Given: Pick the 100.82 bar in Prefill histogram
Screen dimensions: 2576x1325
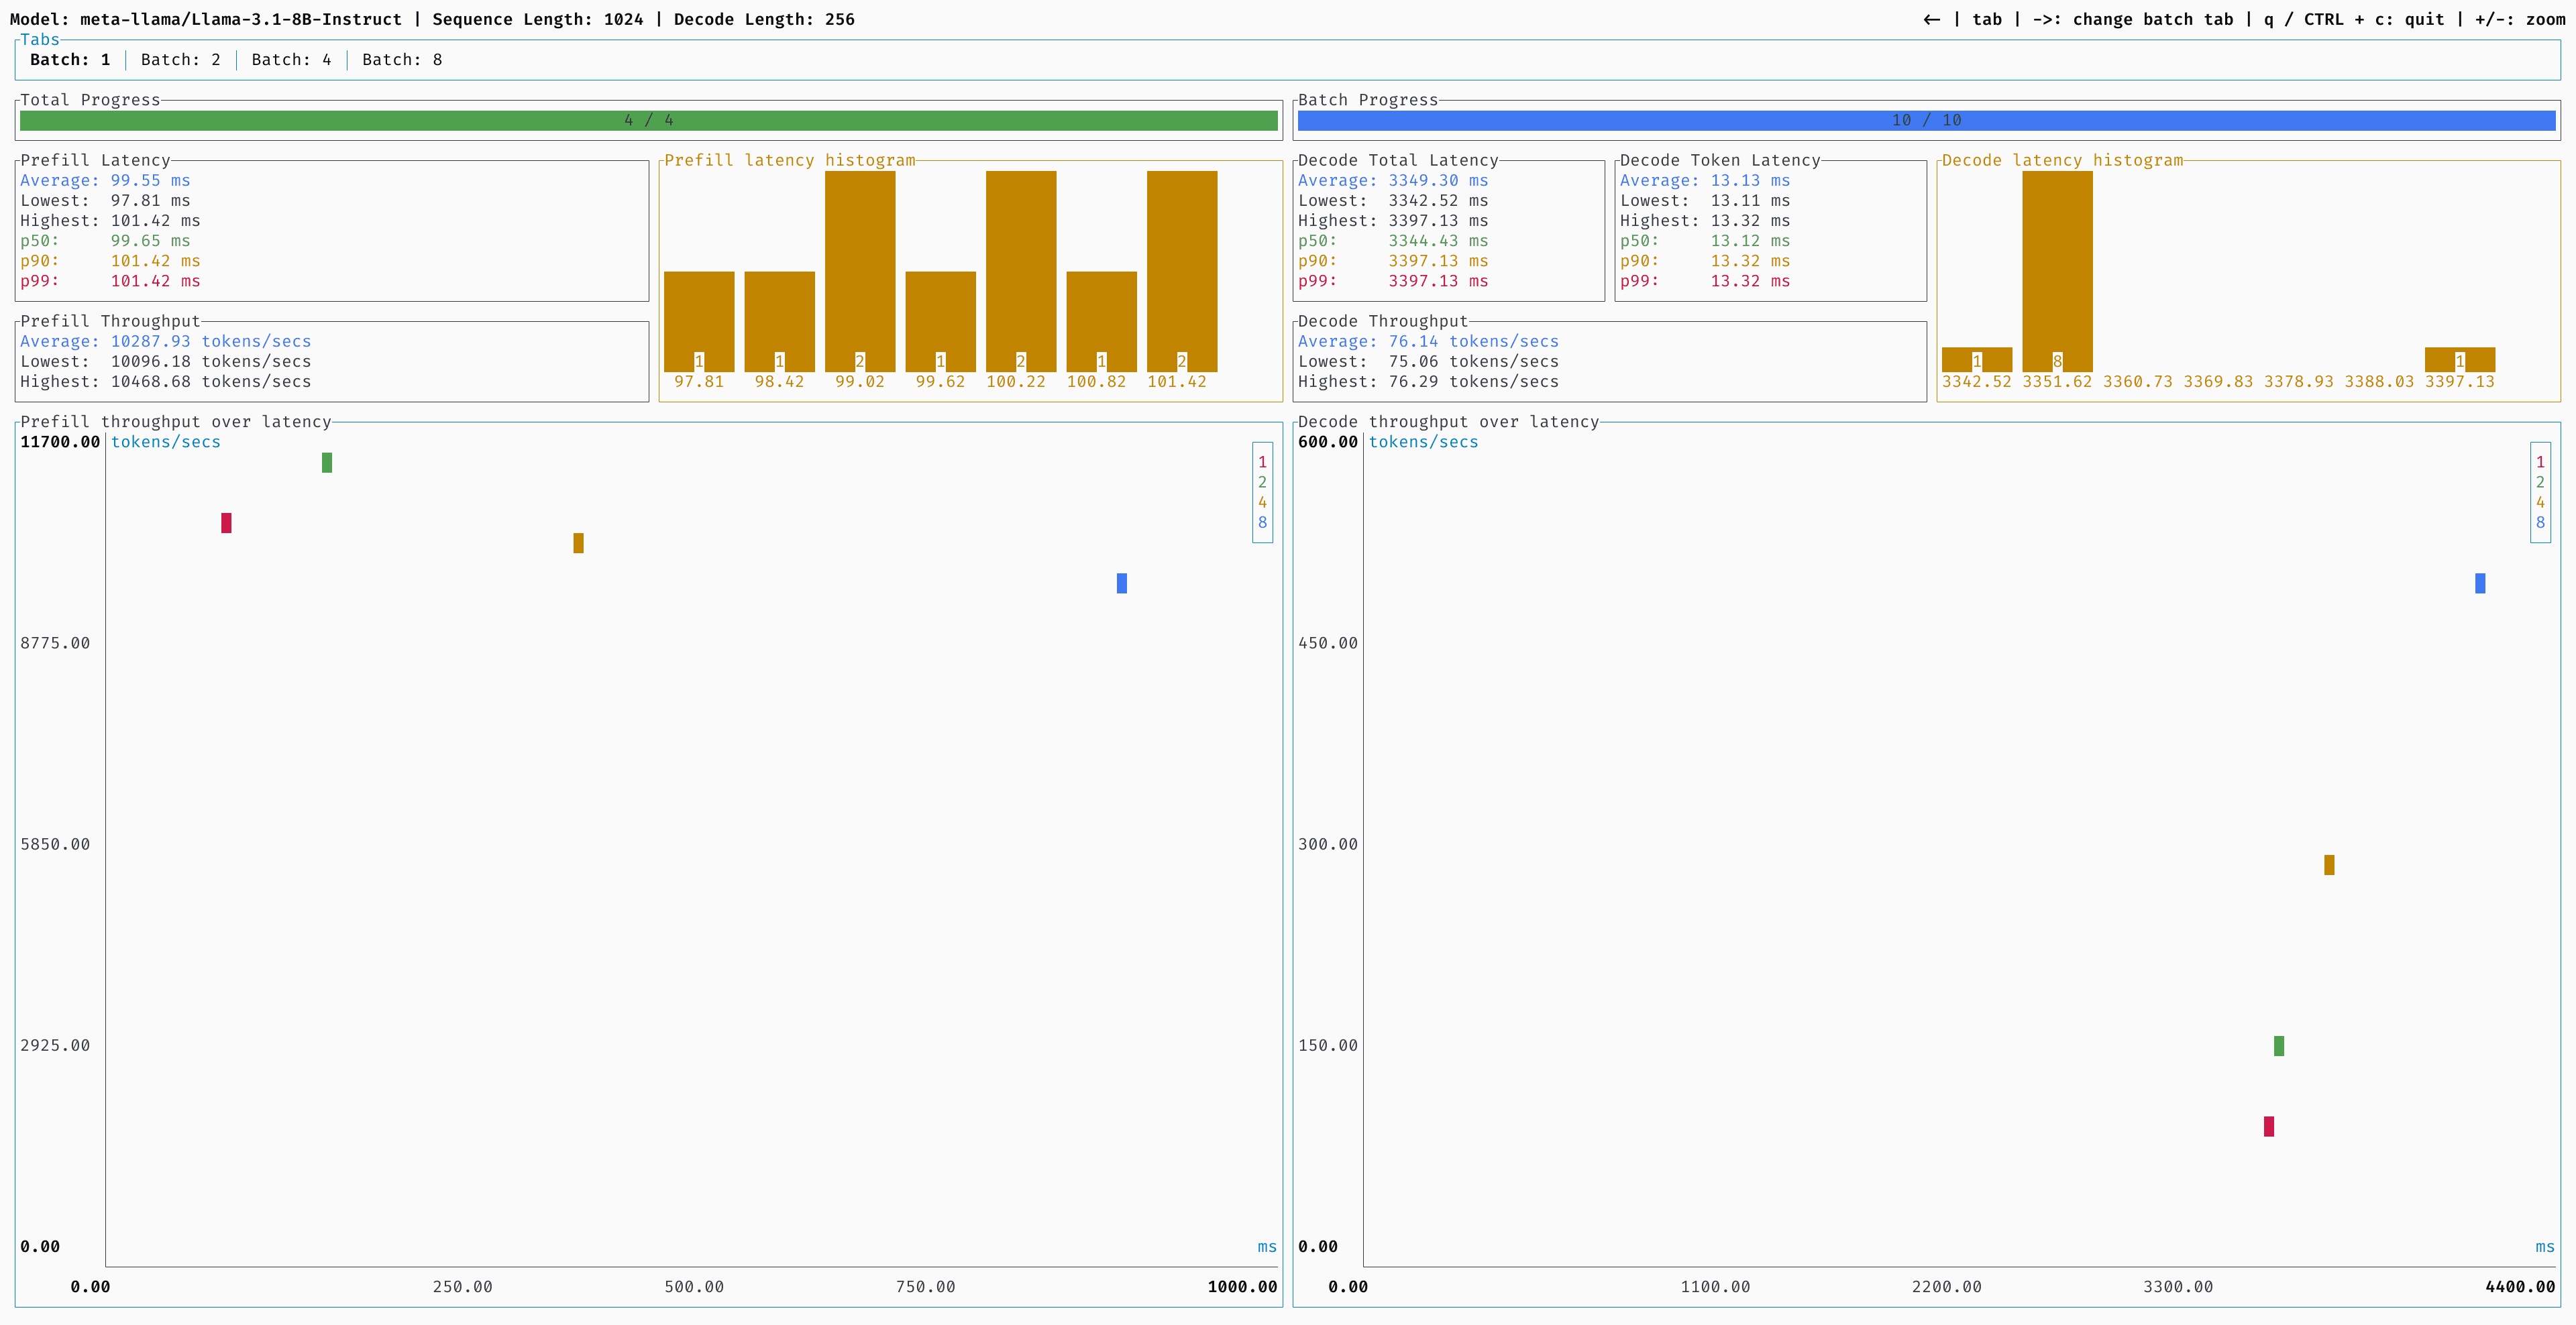Looking at the screenshot, I should (1102, 322).
